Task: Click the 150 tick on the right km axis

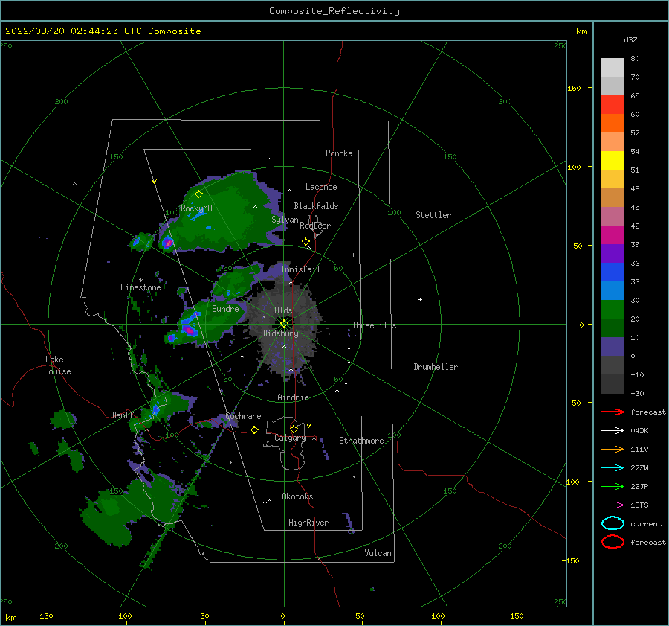Action: (x=574, y=88)
